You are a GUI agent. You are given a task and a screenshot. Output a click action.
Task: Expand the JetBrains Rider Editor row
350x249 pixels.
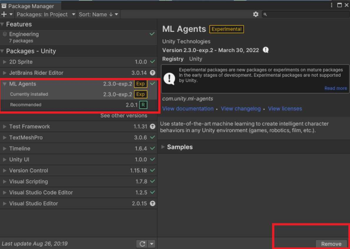pyautogui.click(x=4, y=73)
